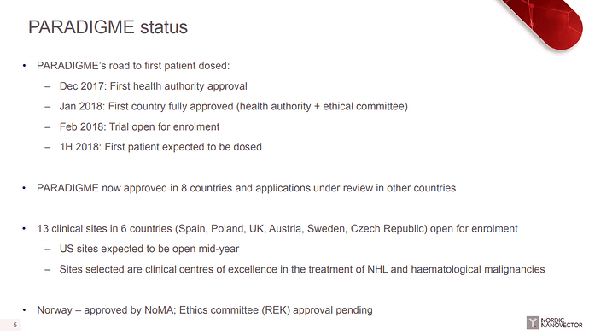Click the PARADIGME status title
The height and width of the screenshot is (335, 589).
click(x=108, y=27)
